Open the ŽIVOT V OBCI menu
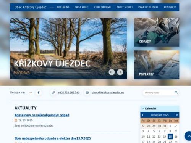The height and width of the screenshot is (143, 191). [x=125, y=7]
